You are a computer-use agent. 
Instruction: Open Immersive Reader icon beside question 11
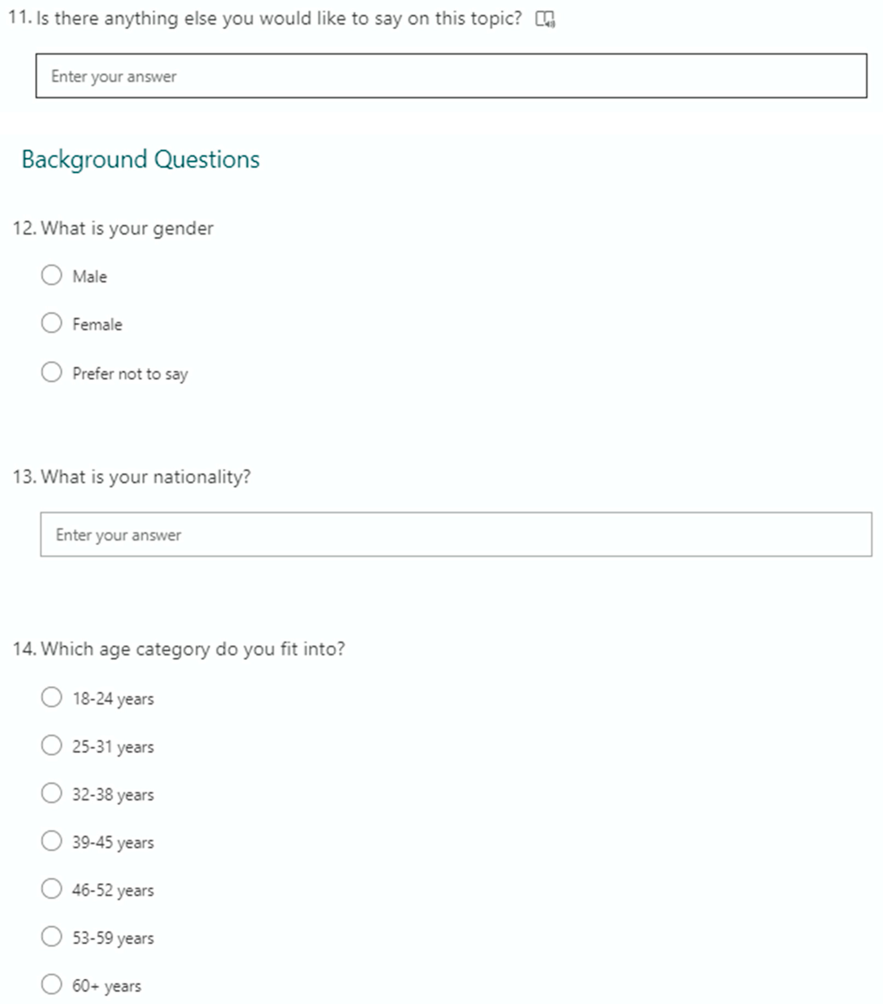pyautogui.click(x=544, y=19)
